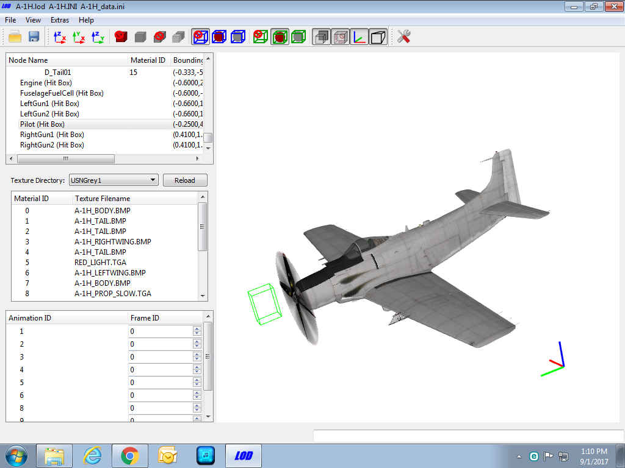Viewport: 625px width, 468px height.
Task: Click the Animation ID column header
Action: [67, 318]
